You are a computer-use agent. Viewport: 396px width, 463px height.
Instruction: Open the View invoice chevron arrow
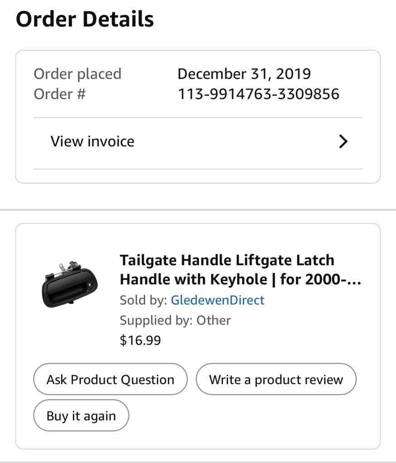pyautogui.click(x=343, y=142)
